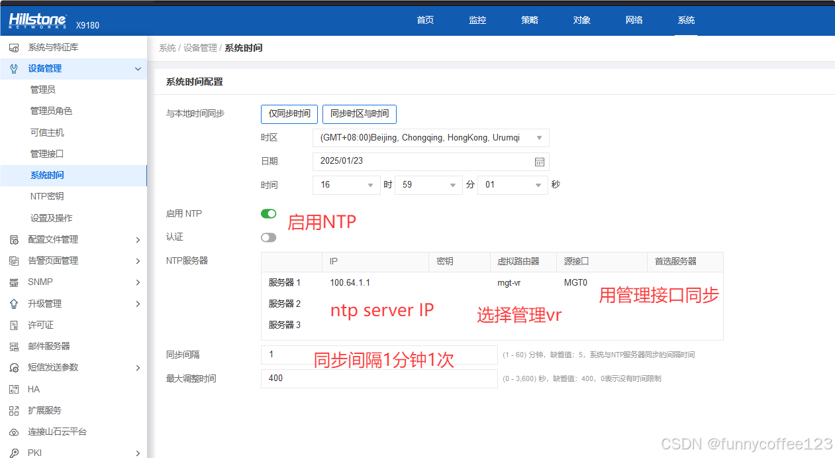Expand the 短信发送参数 submenu arrow
This screenshot has height=458, width=835.
[138, 367]
